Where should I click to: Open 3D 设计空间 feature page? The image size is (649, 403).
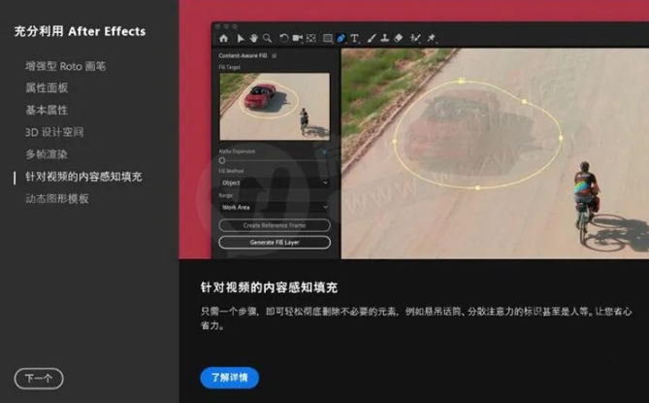(x=54, y=132)
